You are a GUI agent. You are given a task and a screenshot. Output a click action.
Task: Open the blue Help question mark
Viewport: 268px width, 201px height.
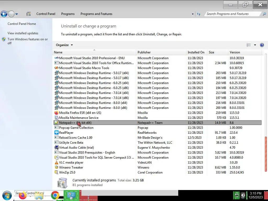[x=262, y=45]
